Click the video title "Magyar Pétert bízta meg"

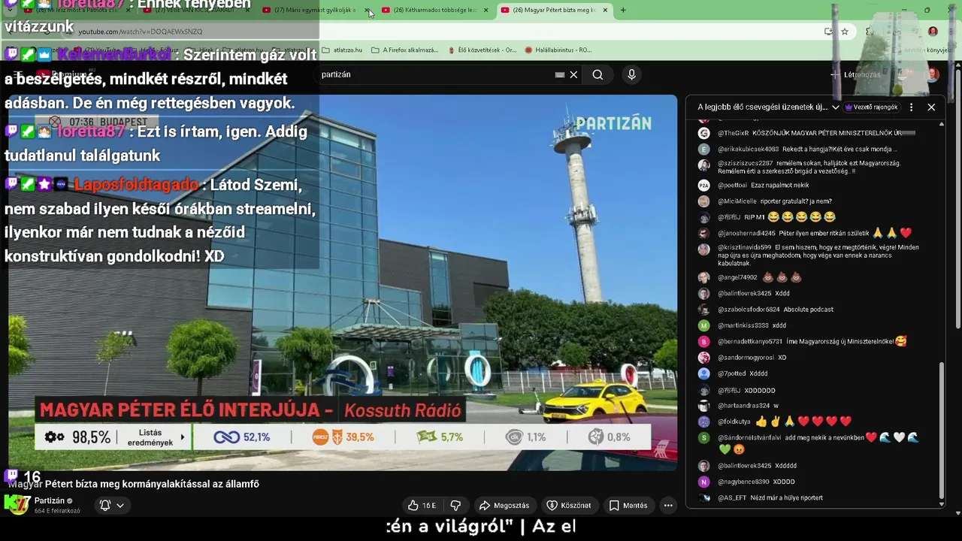click(x=134, y=484)
